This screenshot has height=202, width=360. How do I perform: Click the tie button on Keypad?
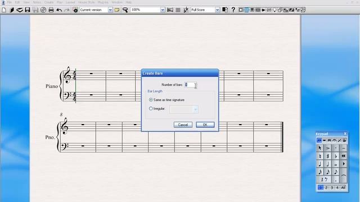point(343,176)
